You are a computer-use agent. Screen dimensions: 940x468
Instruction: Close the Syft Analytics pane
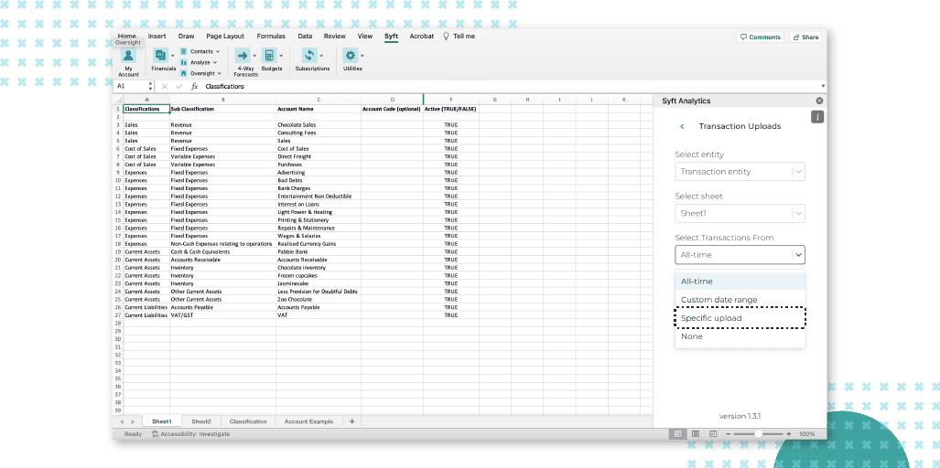(819, 101)
